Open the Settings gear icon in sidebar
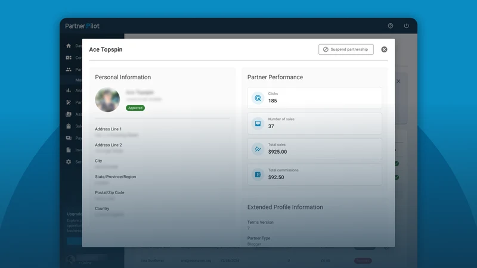Viewport: 477px width, 268px height. (69, 161)
